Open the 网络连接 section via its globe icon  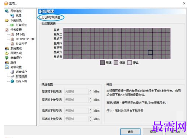click(x=7, y=11)
